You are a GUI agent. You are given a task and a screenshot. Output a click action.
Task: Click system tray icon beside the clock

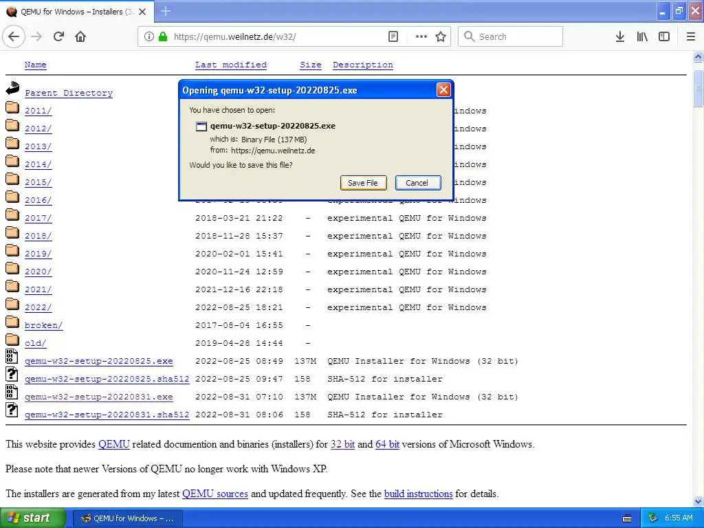(x=653, y=518)
